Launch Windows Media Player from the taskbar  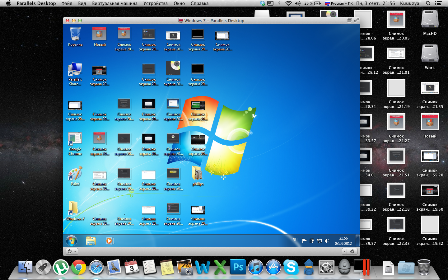pyautogui.click(x=109, y=241)
